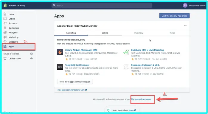
Task: Click the Apps page heading
Action: coord(59,16)
